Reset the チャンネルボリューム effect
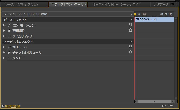 click(x=130, y=52)
